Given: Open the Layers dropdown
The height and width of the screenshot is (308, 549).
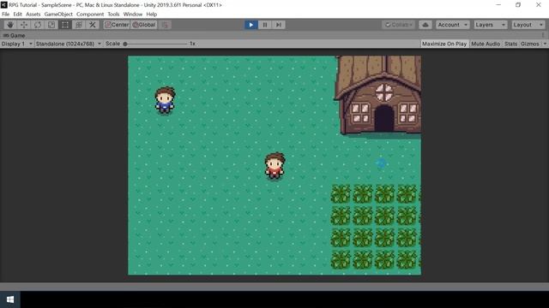Looking at the screenshot, I should [490, 25].
